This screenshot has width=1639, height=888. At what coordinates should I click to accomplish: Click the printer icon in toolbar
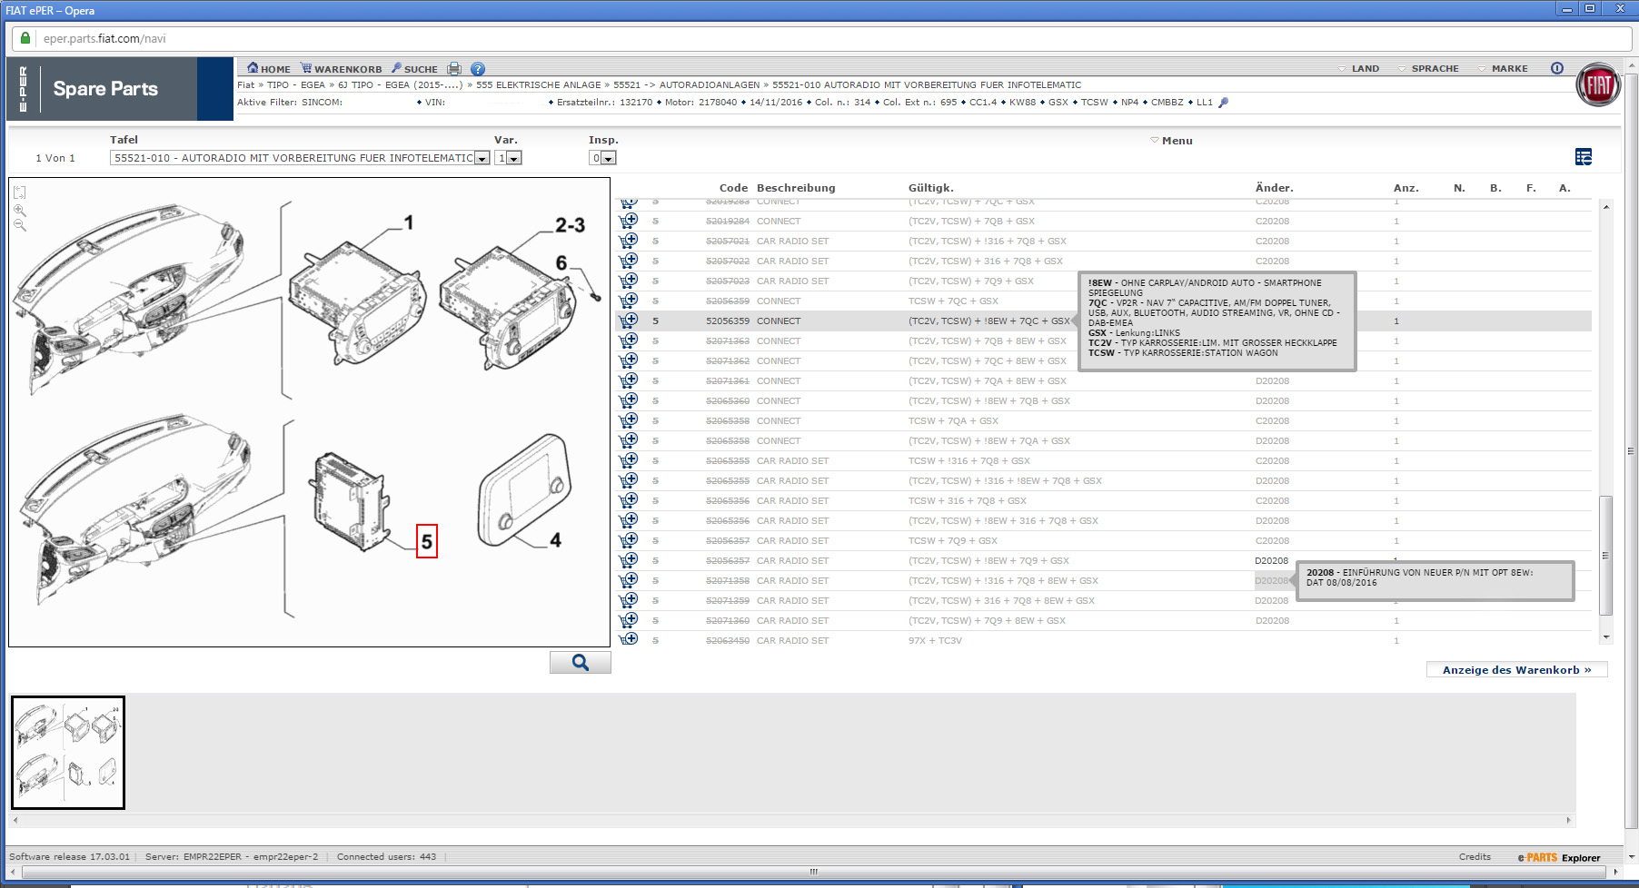coord(454,69)
